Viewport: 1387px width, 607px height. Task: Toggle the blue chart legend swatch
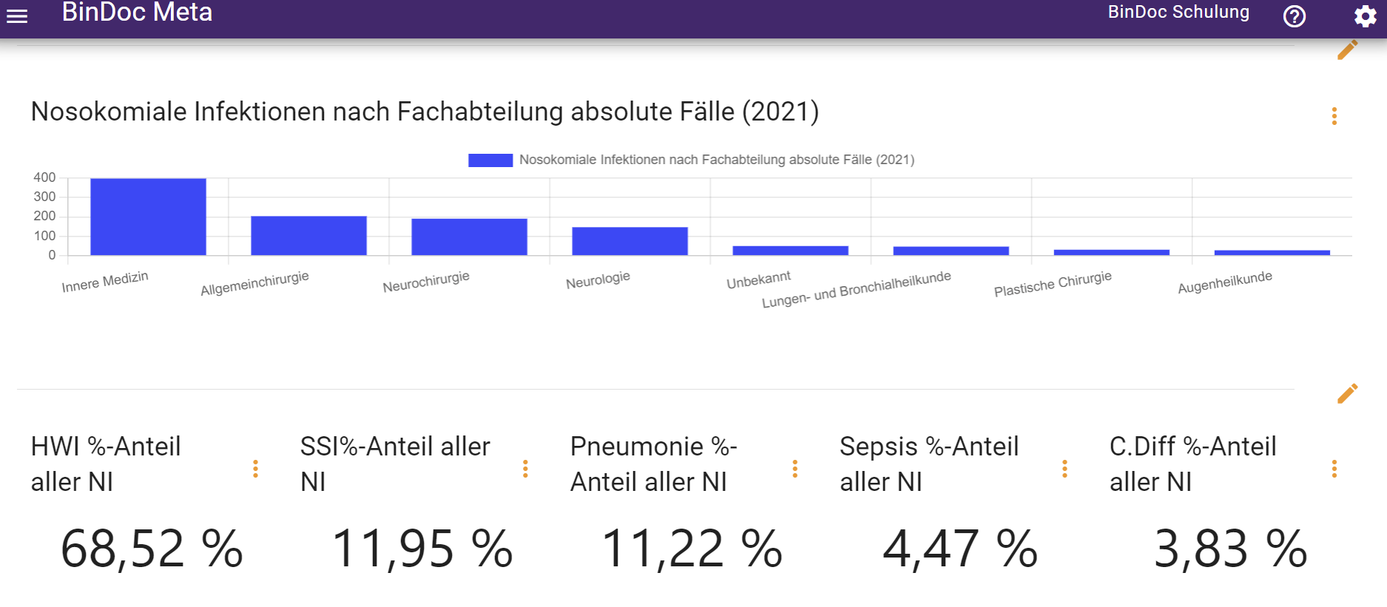(490, 160)
